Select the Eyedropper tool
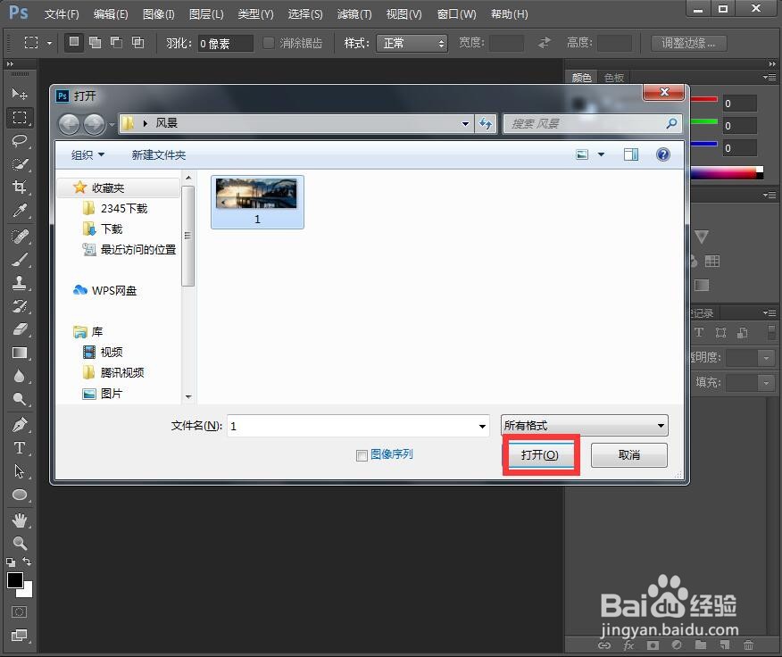 pos(20,211)
